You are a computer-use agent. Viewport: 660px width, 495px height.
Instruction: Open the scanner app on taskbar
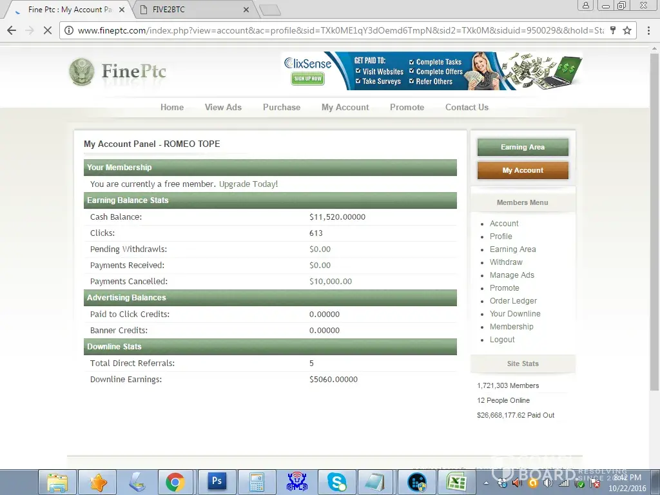pyautogui.click(x=137, y=482)
